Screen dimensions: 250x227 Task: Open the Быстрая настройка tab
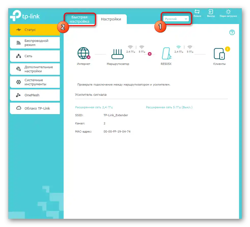(x=79, y=19)
